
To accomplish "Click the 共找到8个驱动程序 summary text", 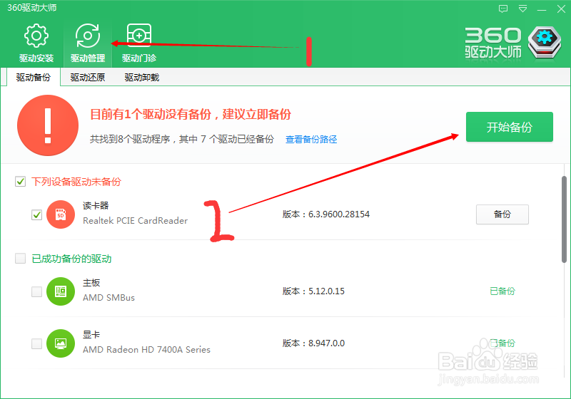I will click(182, 139).
